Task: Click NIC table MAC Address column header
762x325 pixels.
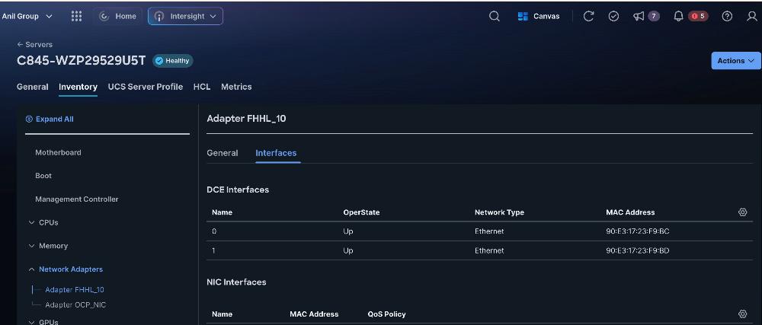Action: pos(314,314)
